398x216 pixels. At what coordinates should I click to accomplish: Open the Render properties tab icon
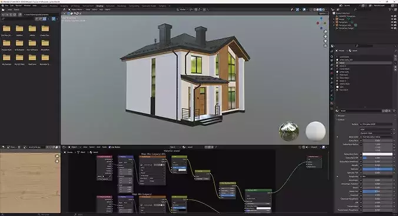coord(331,57)
